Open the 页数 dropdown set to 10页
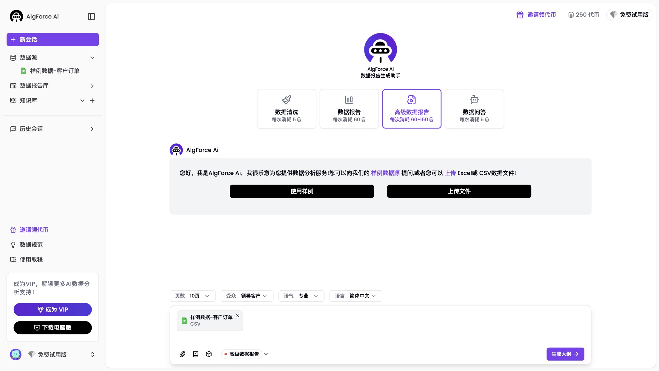659x371 pixels. 193,296
